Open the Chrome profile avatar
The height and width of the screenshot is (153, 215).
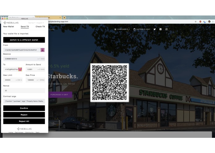[209, 22]
